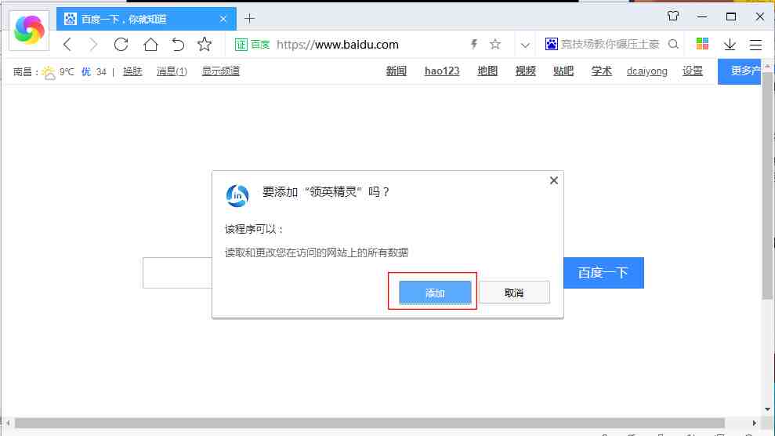Restore recently closed tab with undo arrow
Image resolution: width=775 pixels, height=436 pixels.
pyautogui.click(x=178, y=45)
